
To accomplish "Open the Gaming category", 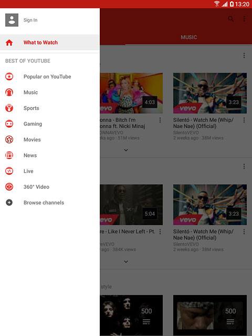I will [50, 124].
